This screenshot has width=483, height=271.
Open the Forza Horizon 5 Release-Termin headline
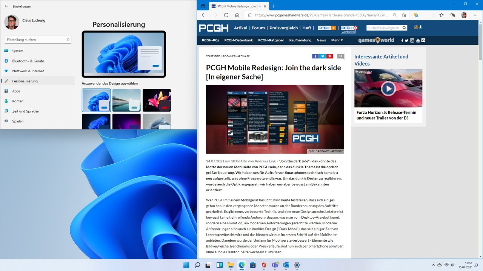click(386, 115)
